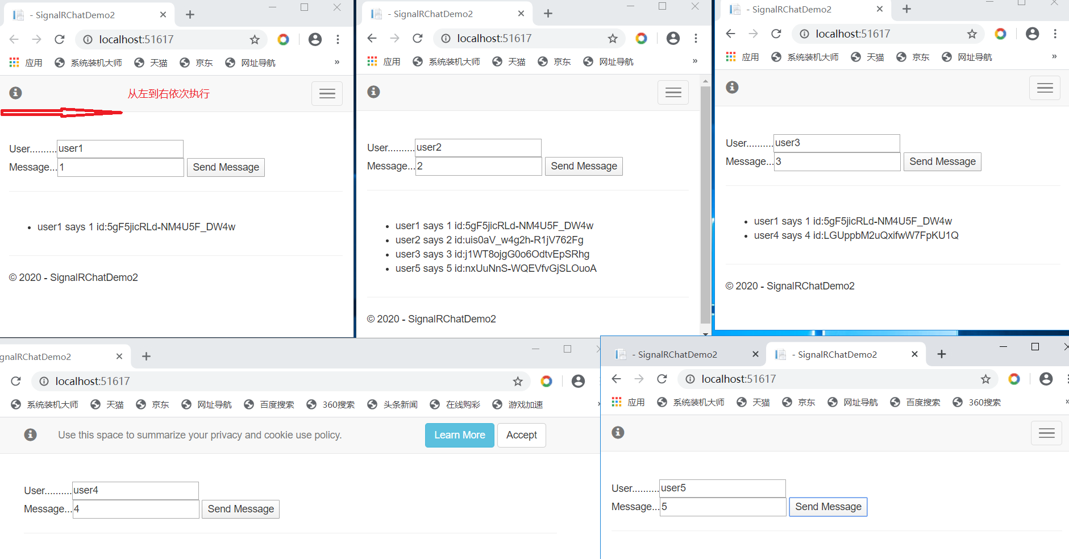The width and height of the screenshot is (1069, 559).
Task: Click Learn More on the cookie banner
Action: (x=459, y=435)
